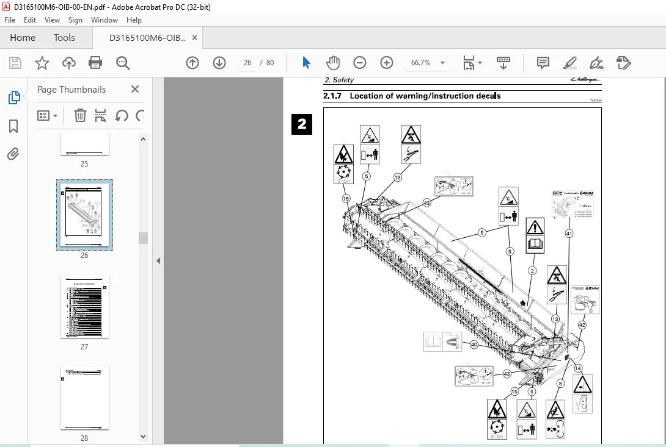This screenshot has width=666, height=447.
Task: Click the Read mode keyboard icon
Action: (503, 63)
